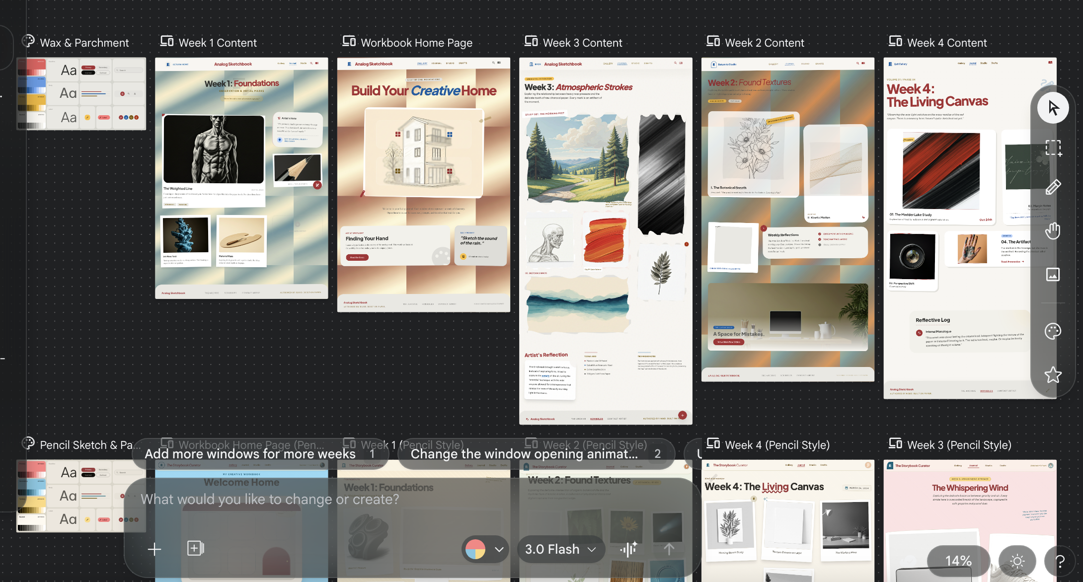Toggle light/dark mode sun button

point(1017,561)
